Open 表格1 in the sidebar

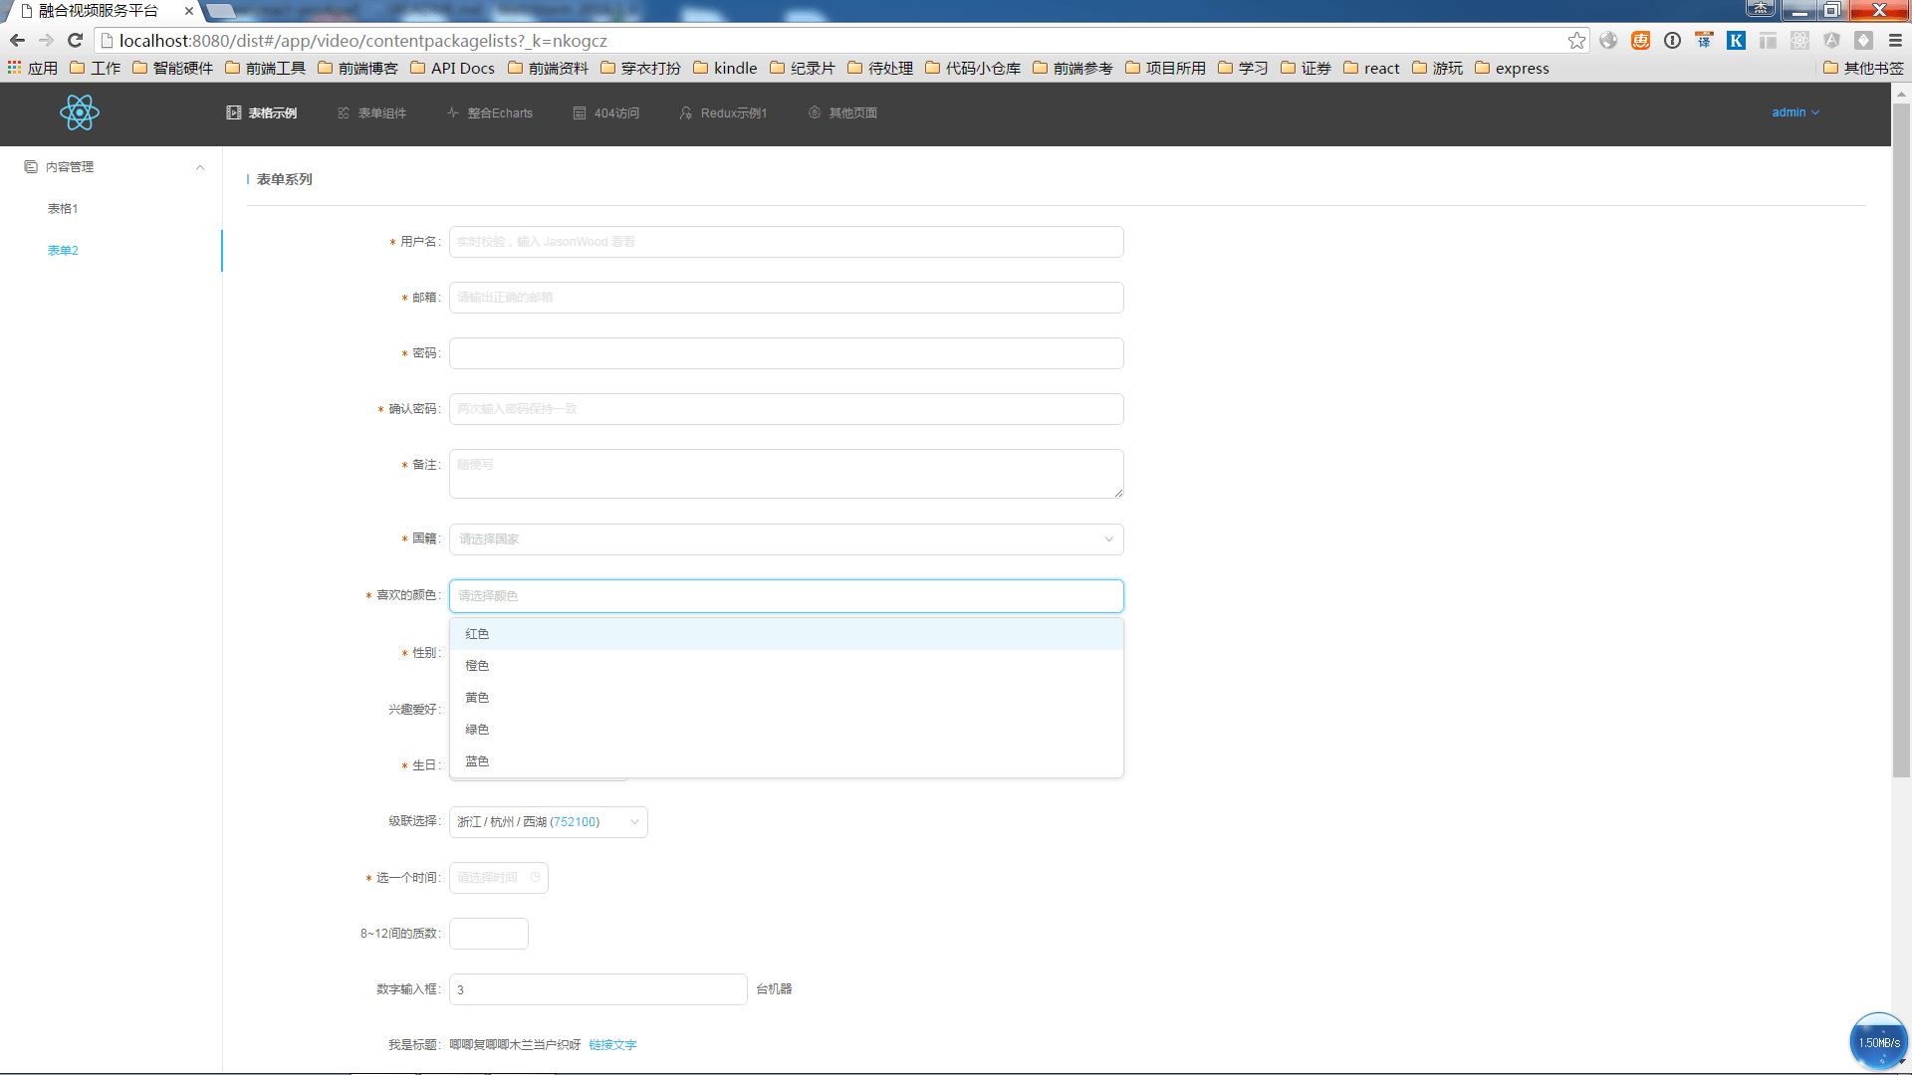point(63,209)
